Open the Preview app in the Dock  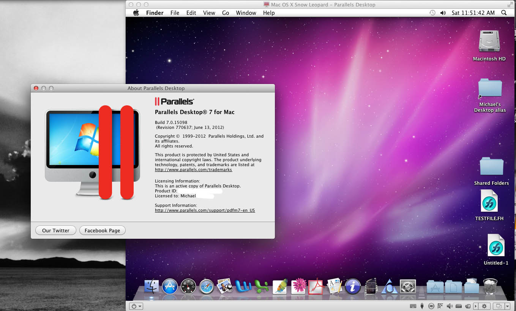[224, 286]
